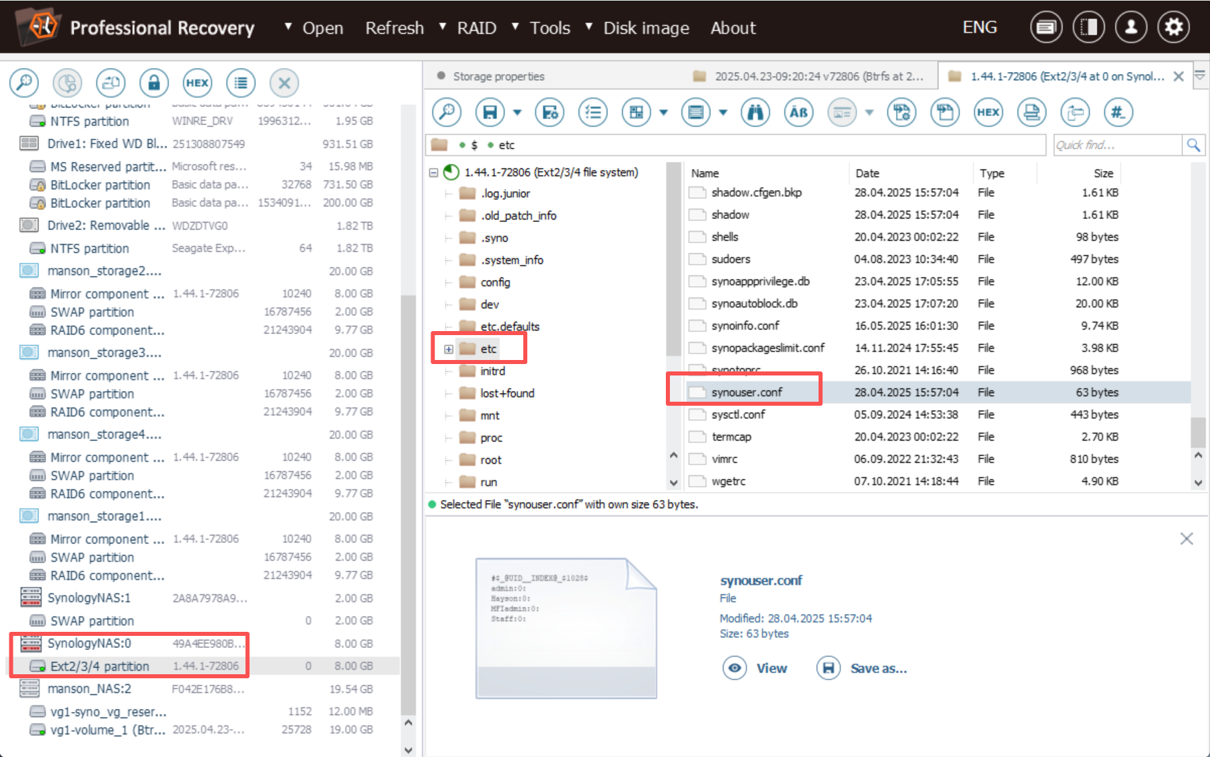Open the RAID menu
This screenshot has height=757, width=1210.
point(477,28)
